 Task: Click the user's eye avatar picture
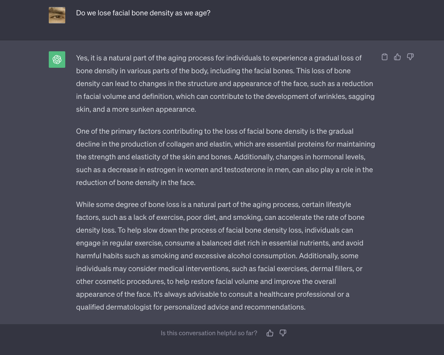(x=57, y=15)
